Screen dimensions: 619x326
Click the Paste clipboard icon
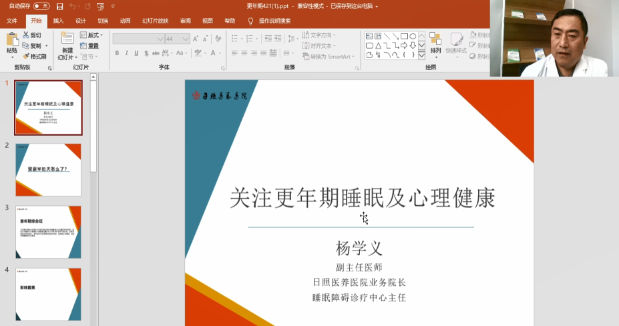pos(12,41)
